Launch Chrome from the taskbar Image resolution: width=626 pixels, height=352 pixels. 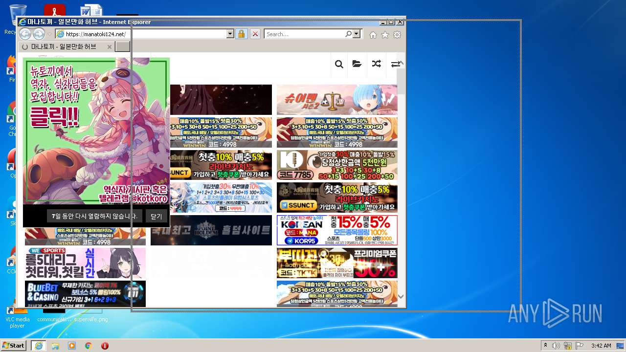pyautogui.click(x=89, y=346)
